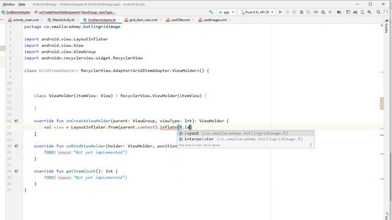Screen dimensions: 392x220
Task: Switch to MainActivity.kt tab
Action: (x=63, y=20)
